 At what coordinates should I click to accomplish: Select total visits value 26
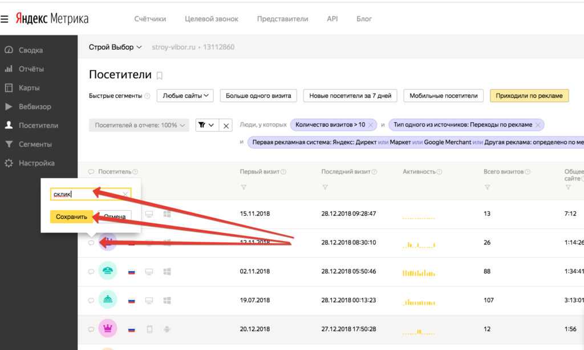tap(487, 242)
